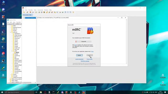Image resolution: width=168 pixels, height=94 pixels.
Task: Open mIRC Tools menu
Action: (x=35, y=10)
